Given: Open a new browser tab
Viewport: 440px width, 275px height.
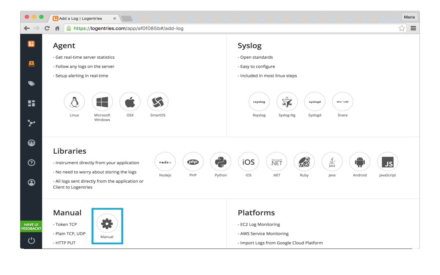Looking at the screenshot, I should (126, 19).
